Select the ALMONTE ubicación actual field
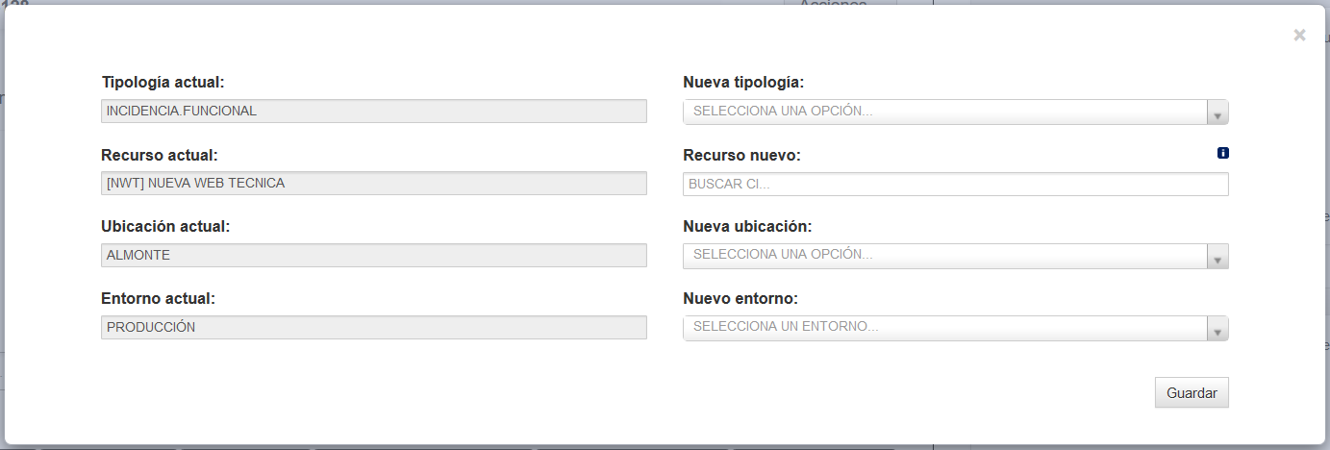 coord(374,255)
